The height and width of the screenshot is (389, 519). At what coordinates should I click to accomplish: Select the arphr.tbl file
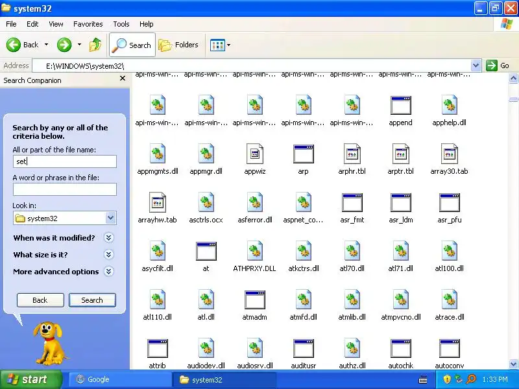click(x=352, y=159)
